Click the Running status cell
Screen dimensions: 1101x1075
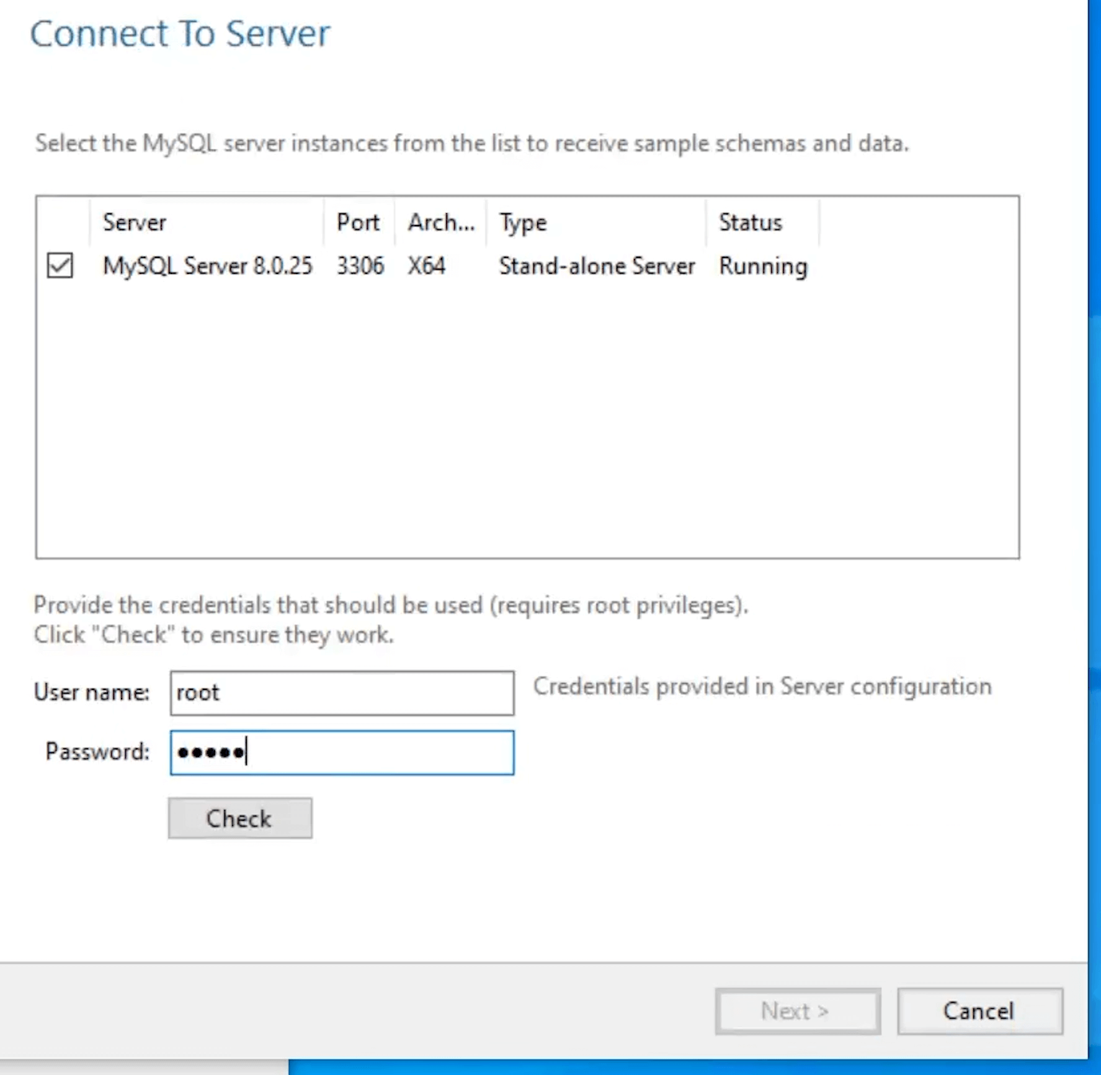763,267
